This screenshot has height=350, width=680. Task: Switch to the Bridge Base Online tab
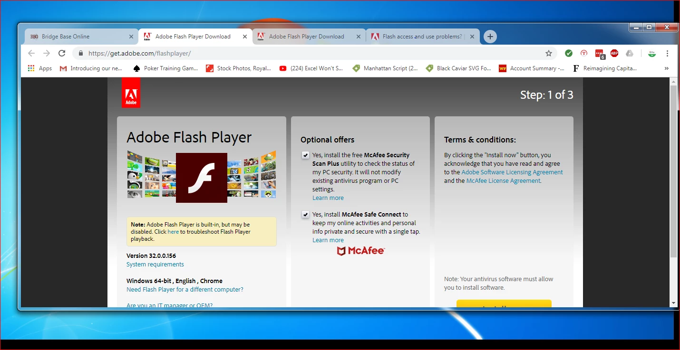[x=81, y=37]
